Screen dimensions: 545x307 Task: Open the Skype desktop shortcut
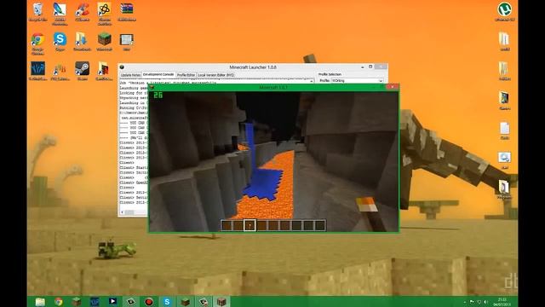coord(60,42)
